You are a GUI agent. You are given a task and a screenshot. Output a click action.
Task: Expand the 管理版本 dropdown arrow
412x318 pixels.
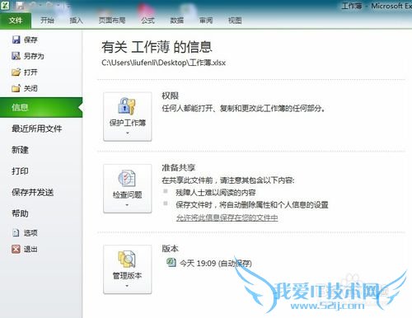click(127, 286)
